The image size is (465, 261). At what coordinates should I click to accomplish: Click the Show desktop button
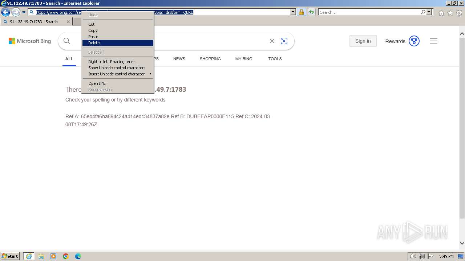[461, 256]
